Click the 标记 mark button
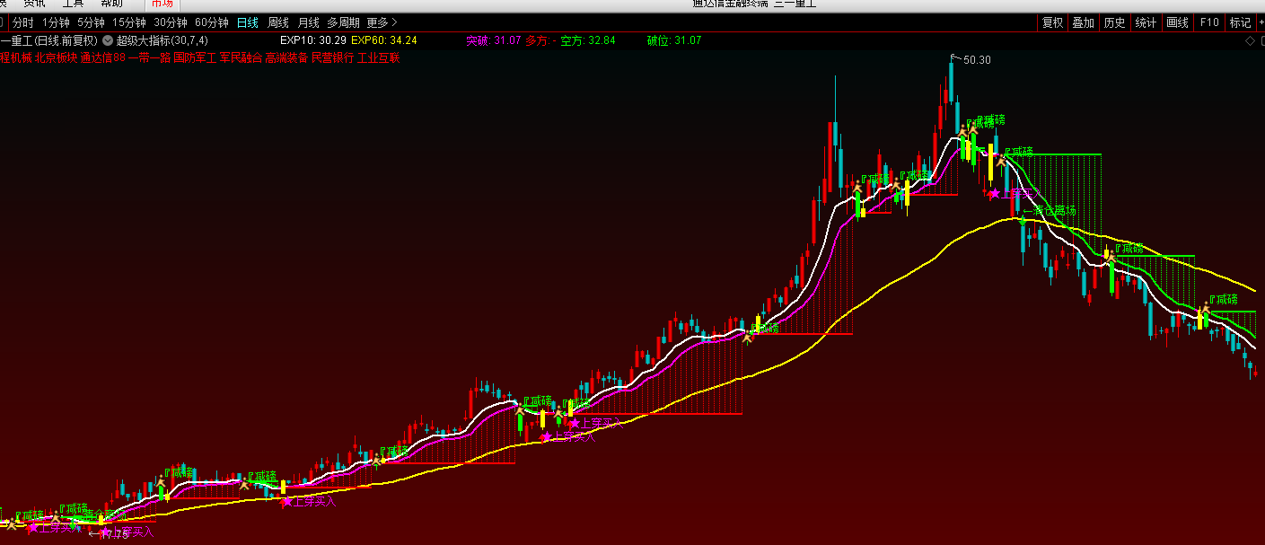Screen dimensions: 1265x545 [x=1240, y=22]
